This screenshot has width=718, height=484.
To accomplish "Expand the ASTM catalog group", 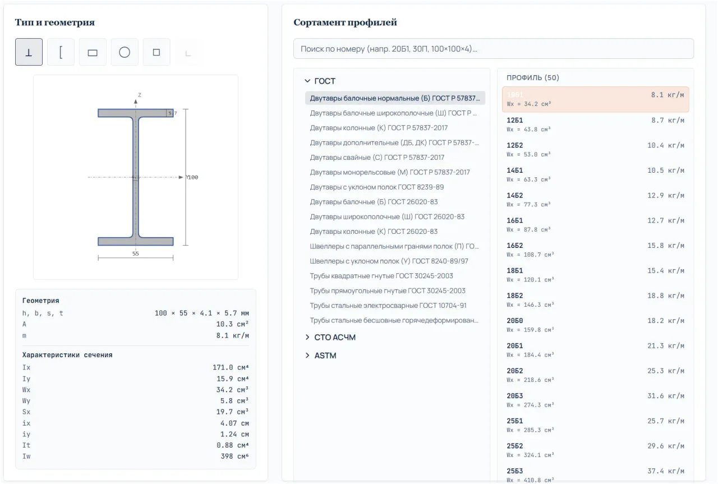I will point(320,356).
